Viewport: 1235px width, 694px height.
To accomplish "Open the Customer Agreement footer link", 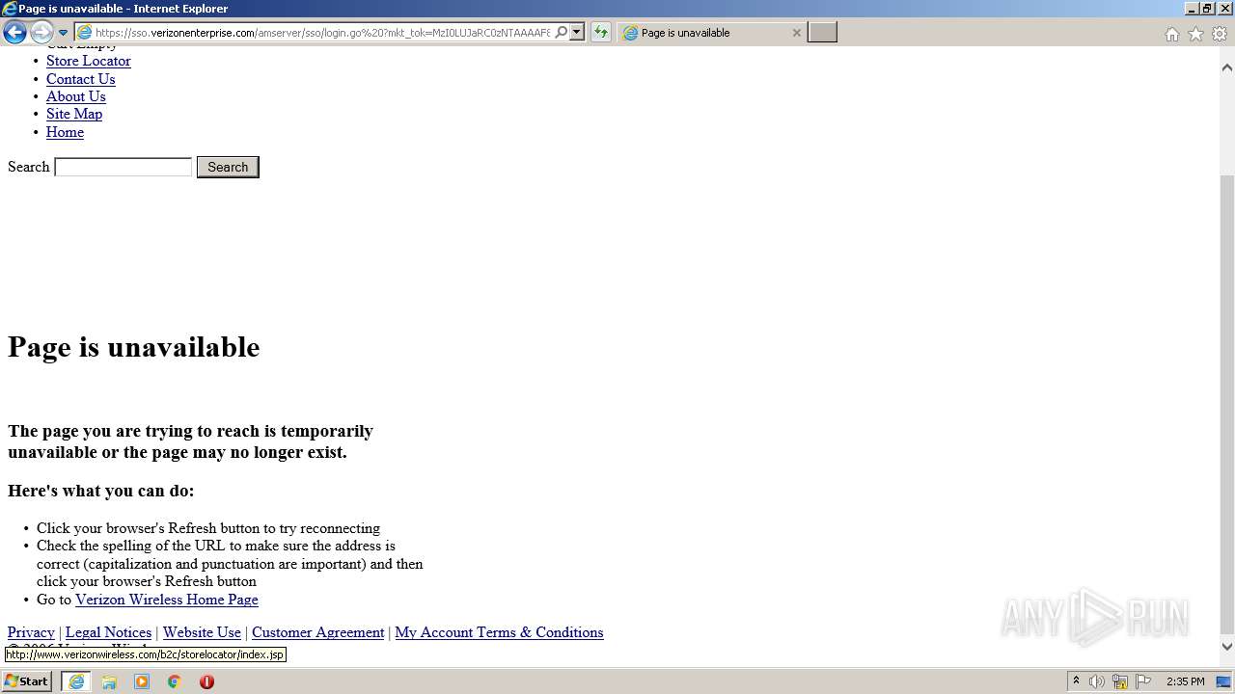I will (317, 632).
